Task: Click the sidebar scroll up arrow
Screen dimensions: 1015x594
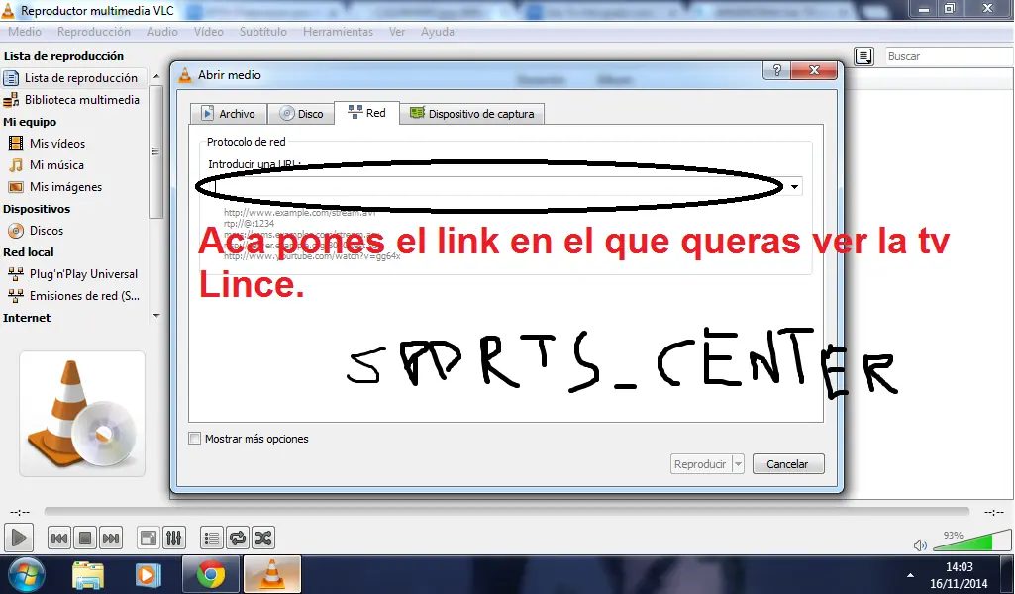Action: point(156,76)
